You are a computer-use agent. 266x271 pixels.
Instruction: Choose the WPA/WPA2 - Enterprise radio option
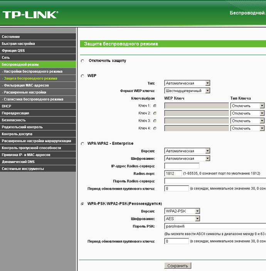click(82, 144)
